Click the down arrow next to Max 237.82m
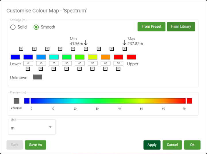The width and height of the screenshot is (207, 154). pyautogui.click(x=124, y=42)
